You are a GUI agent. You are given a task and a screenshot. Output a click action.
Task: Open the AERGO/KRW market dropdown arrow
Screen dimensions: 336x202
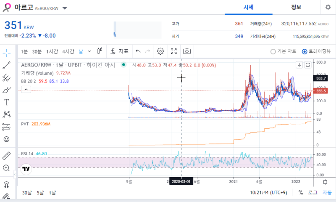tap(65, 8)
